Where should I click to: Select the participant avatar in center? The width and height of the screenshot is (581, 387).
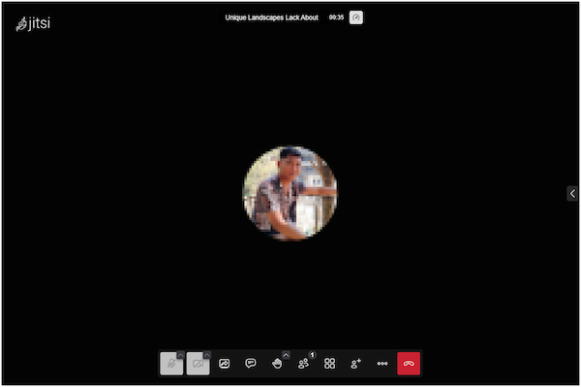coord(290,193)
